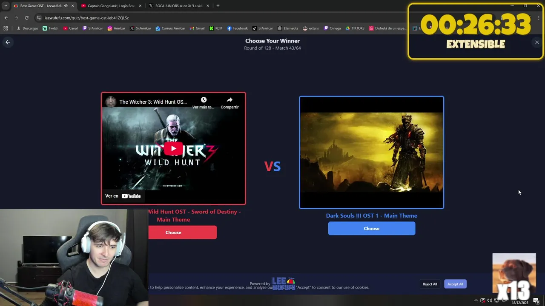Click the 'Choose Your Winner' heading

272,41
